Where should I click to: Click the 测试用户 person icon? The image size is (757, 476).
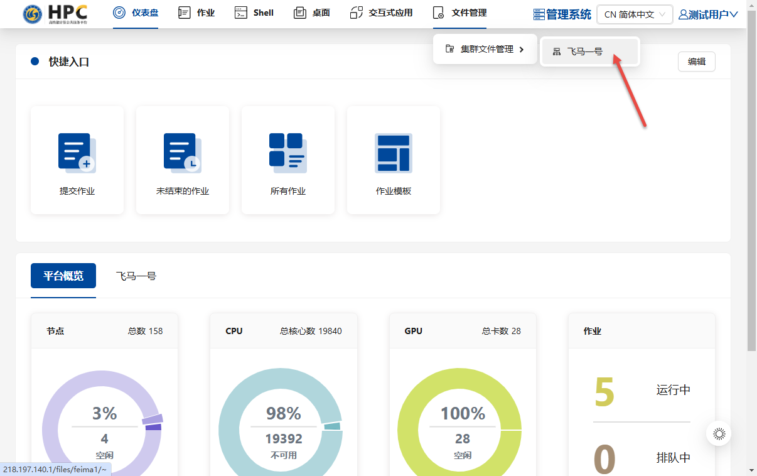684,14
